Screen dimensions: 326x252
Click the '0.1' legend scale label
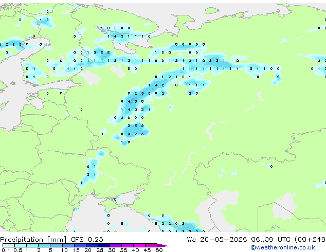6,250
